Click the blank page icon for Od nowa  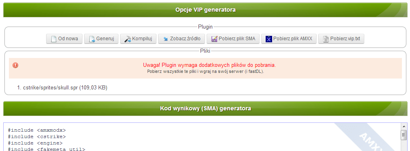54,39
